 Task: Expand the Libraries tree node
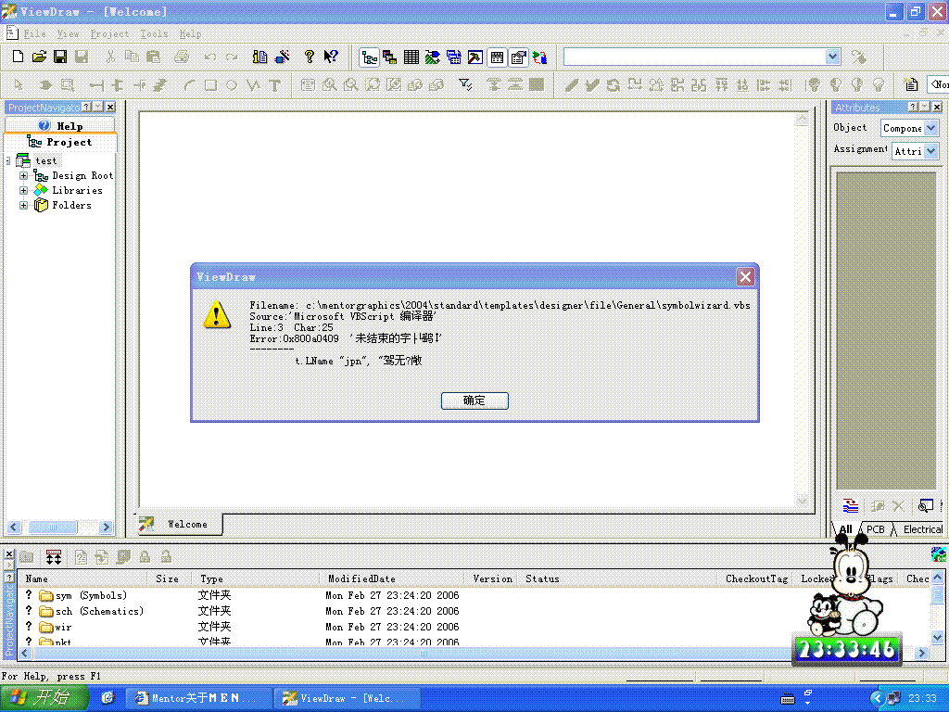coord(23,190)
